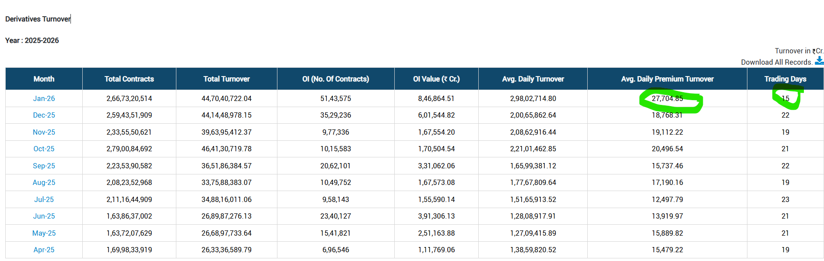Select the Oct-25 month link

click(44, 149)
